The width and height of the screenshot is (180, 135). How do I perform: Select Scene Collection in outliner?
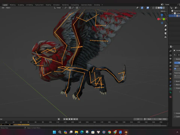(177, 11)
